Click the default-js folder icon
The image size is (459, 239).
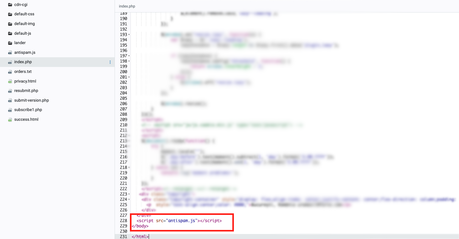coord(10,33)
